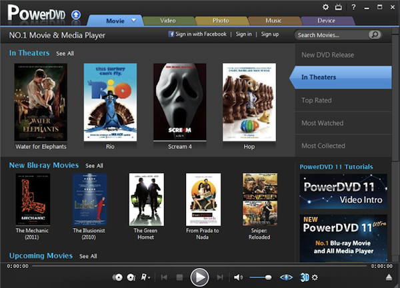Click the New Blu-ray Movies heading
Screen dimensions: 400x288
pyautogui.click(x=44, y=166)
